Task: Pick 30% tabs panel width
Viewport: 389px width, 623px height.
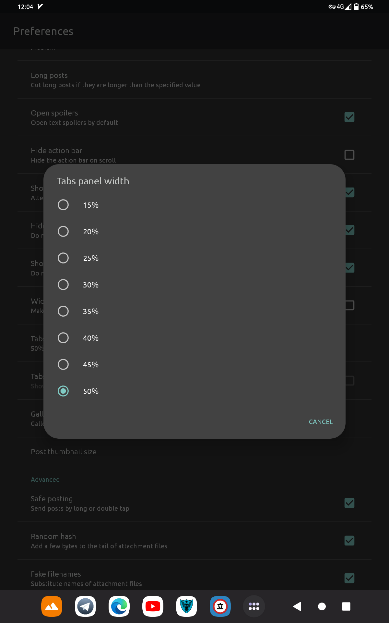Action: (x=194, y=285)
